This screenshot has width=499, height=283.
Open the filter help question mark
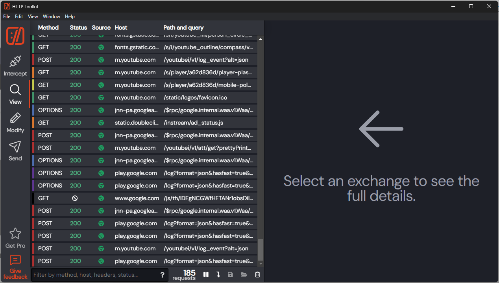(162, 275)
